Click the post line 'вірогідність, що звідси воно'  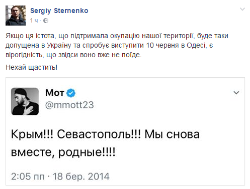coord(73,55)
